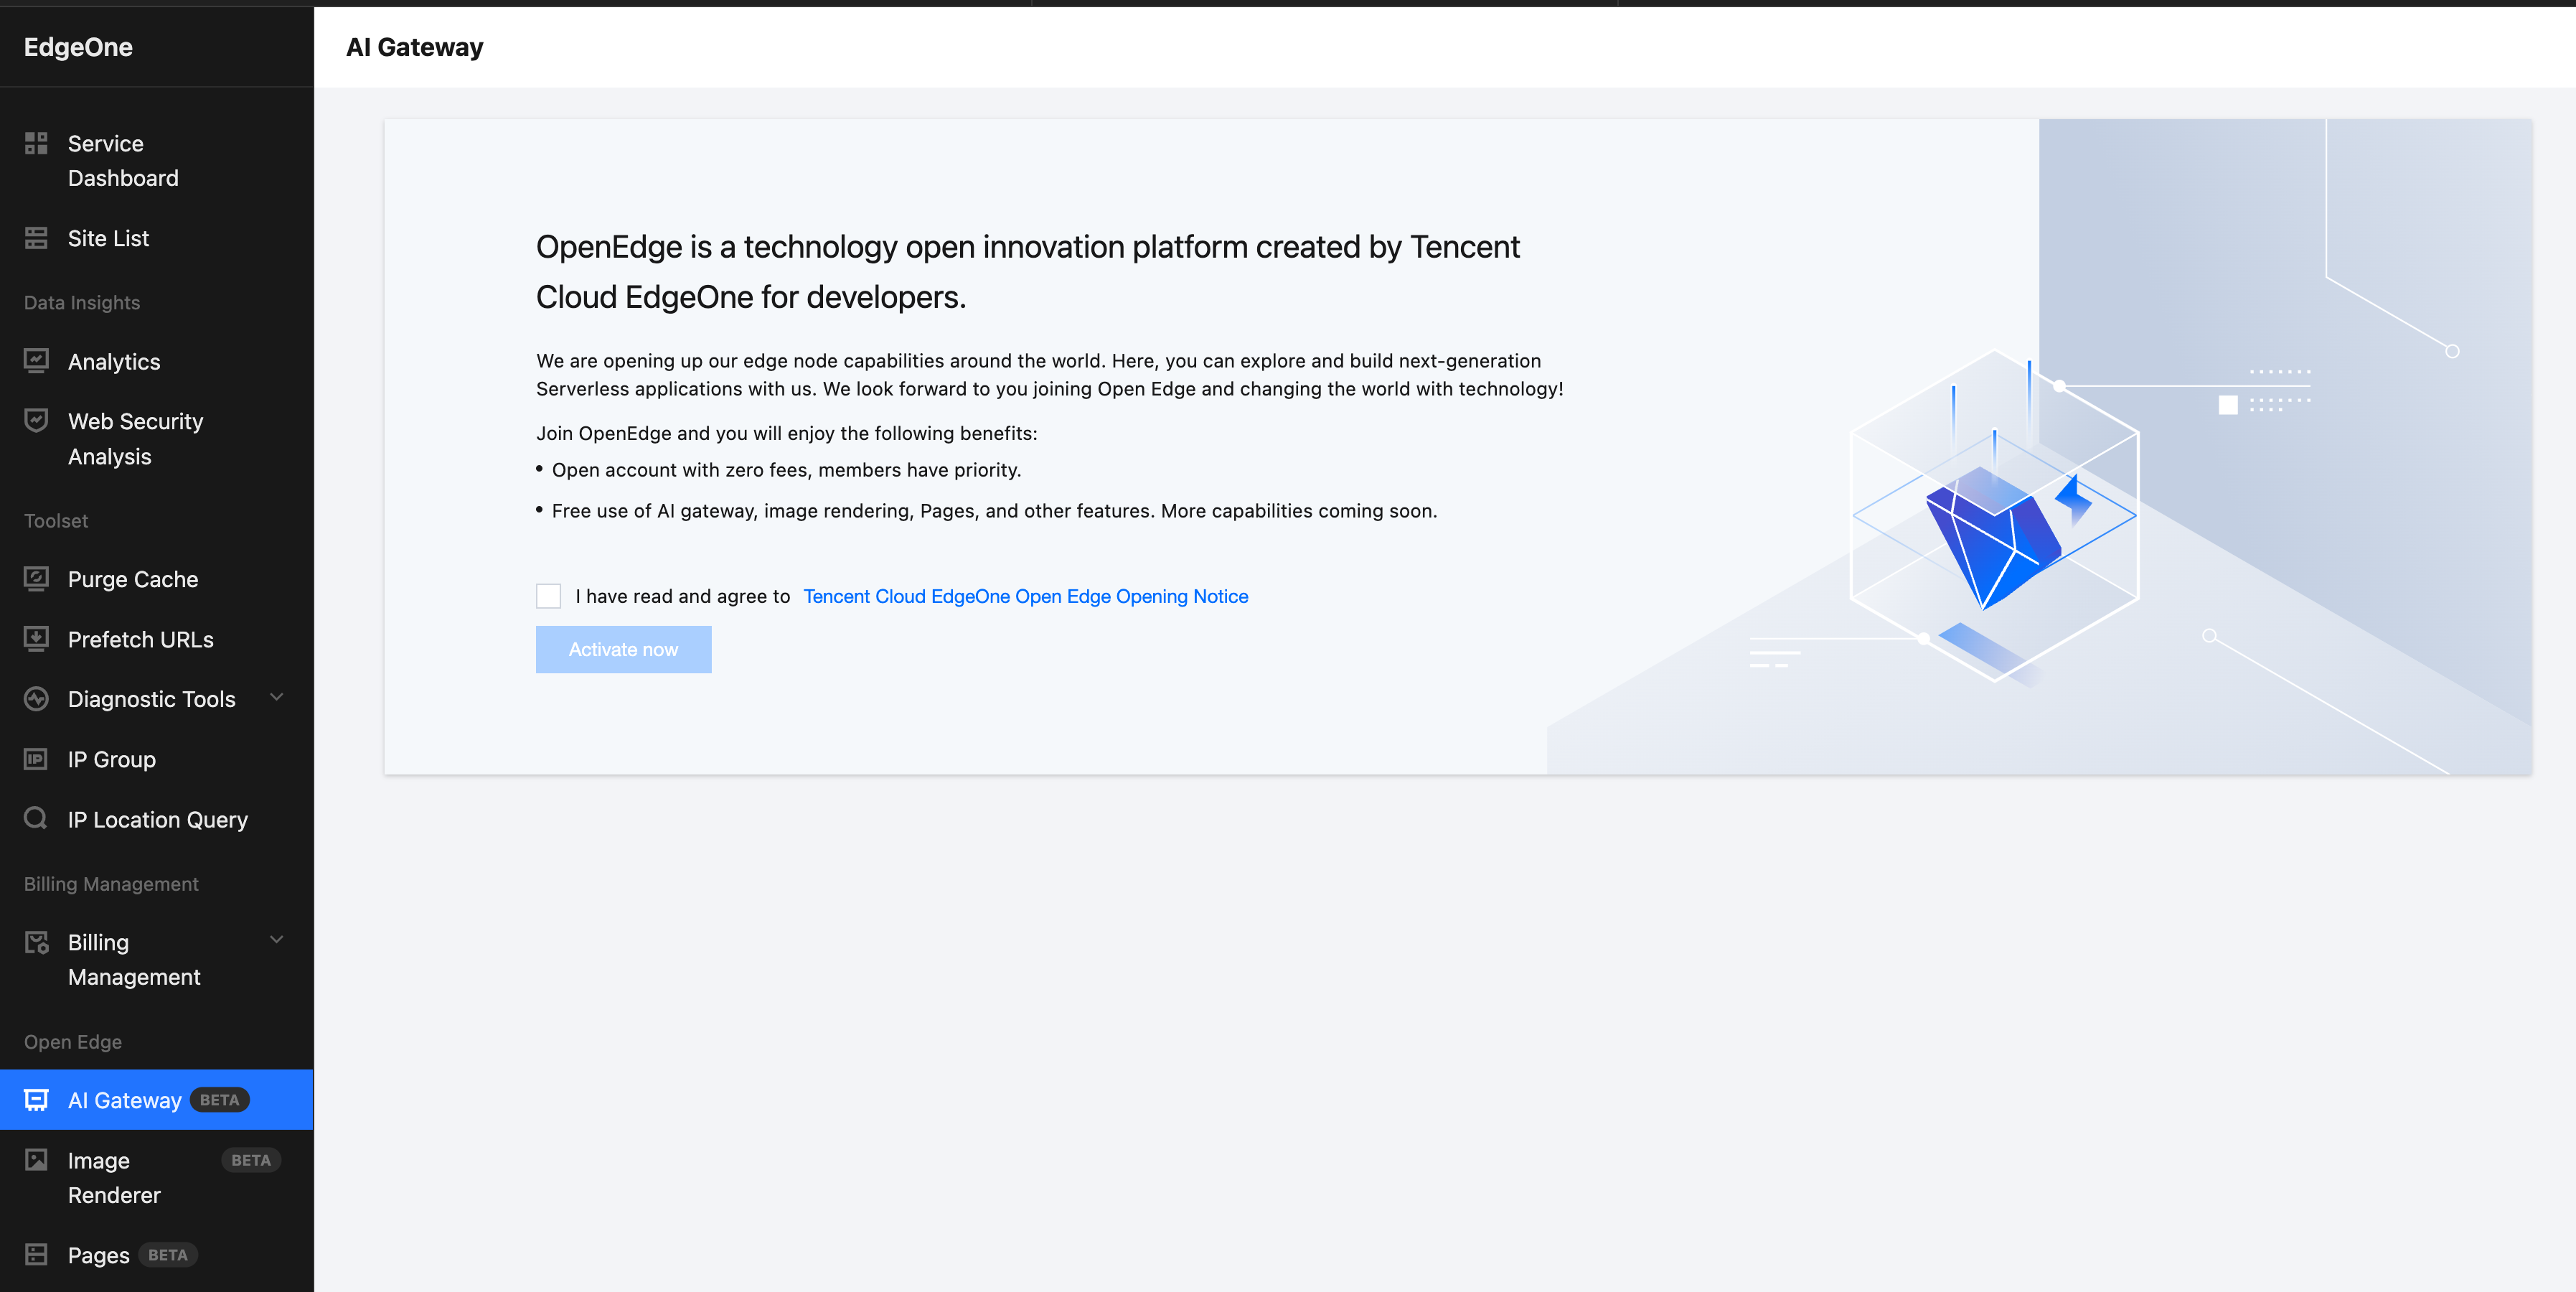2576x1292 pixels.
Task: Expand the Billing Management chevron
Action: tap(277, 940)
